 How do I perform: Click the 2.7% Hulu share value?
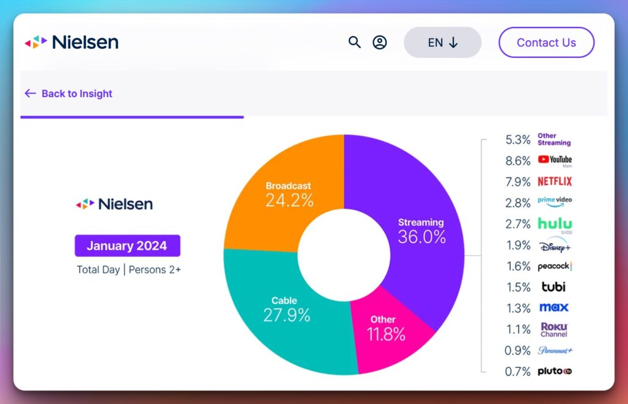tap(518, 224)
